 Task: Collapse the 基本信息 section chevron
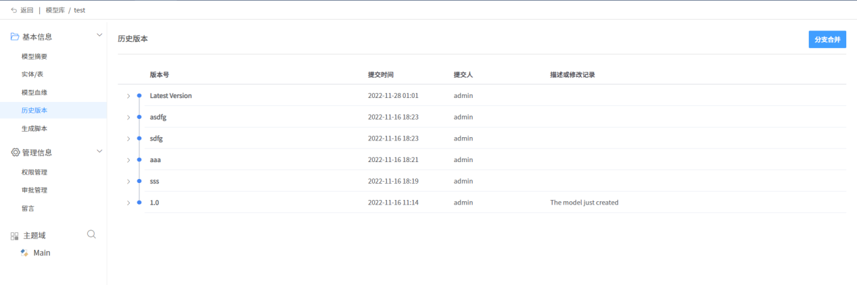99,35
